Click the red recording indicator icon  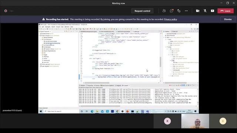pos(6,11)
